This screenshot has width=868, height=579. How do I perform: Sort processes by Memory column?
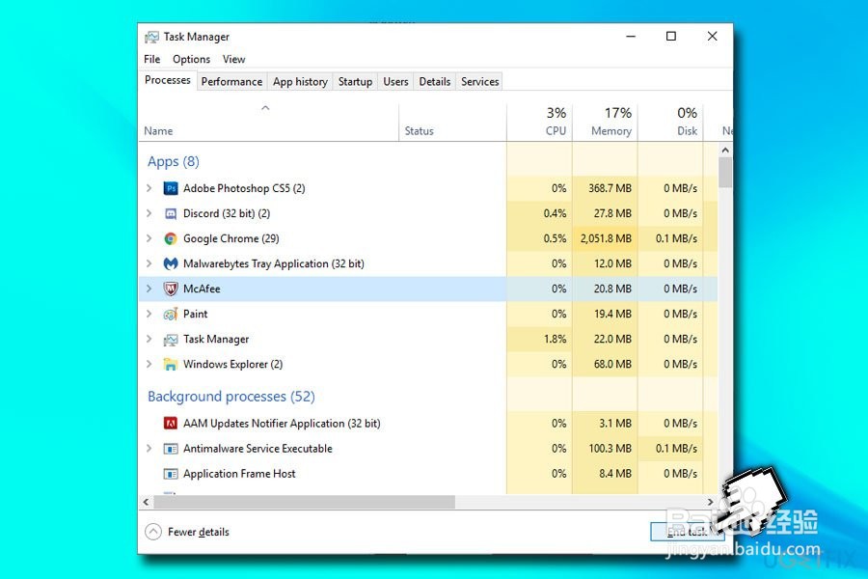pyautogui.click(x=605, y=122)
